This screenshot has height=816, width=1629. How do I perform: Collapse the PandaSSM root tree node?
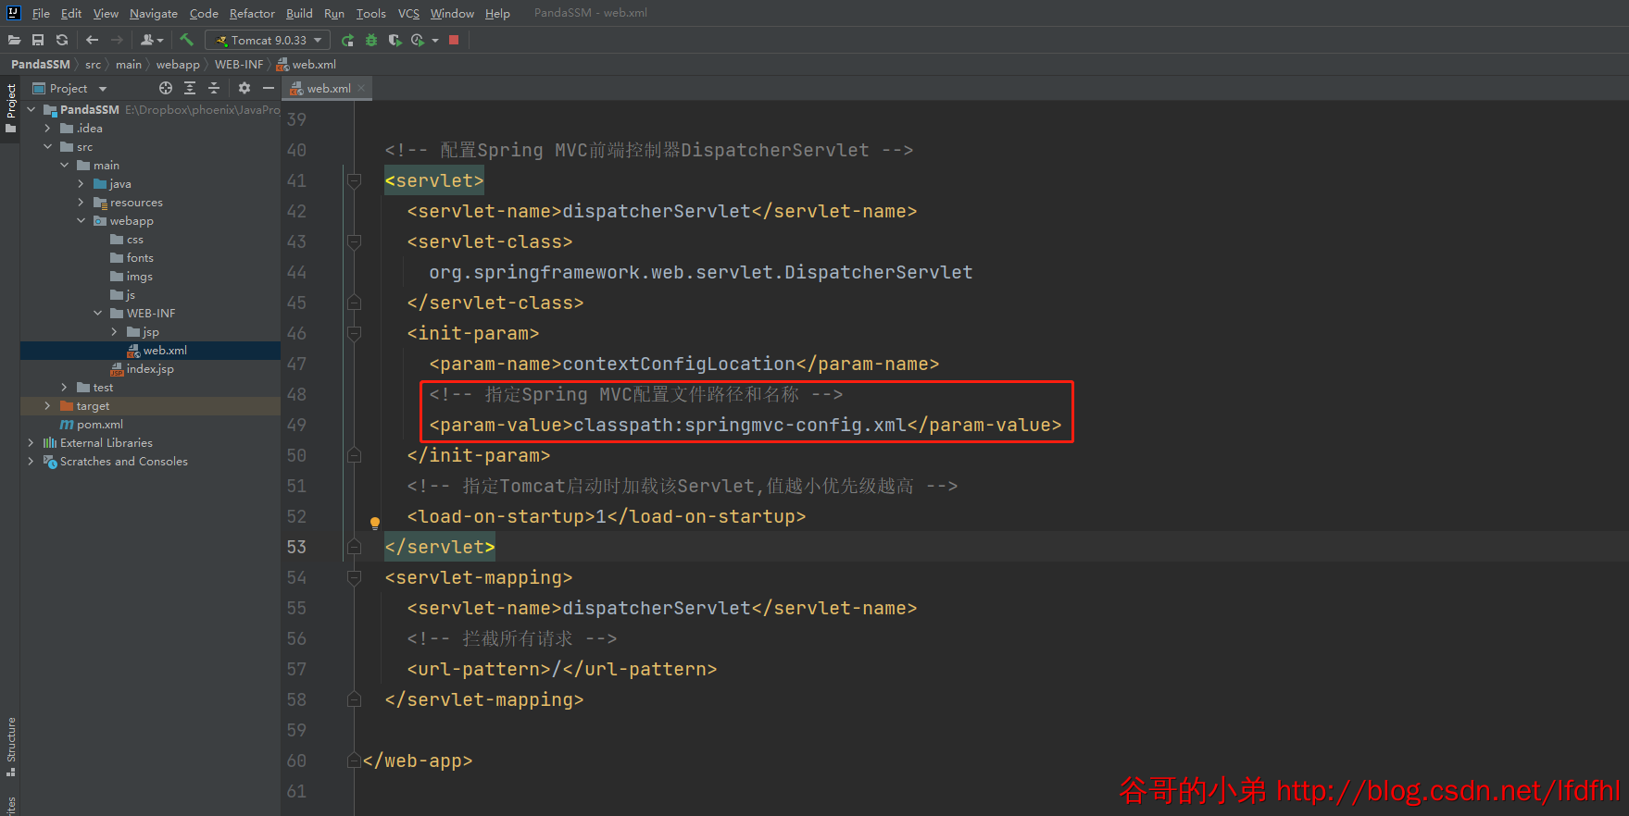coord(31,110)
